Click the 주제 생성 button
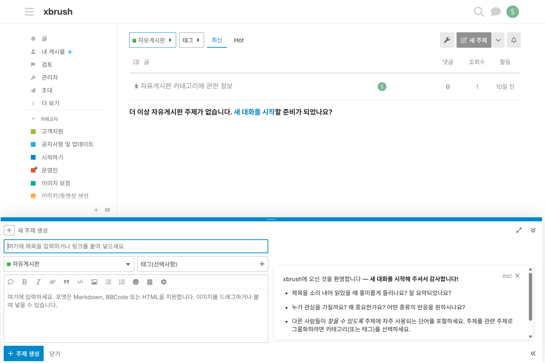 [x=23, y=353]
